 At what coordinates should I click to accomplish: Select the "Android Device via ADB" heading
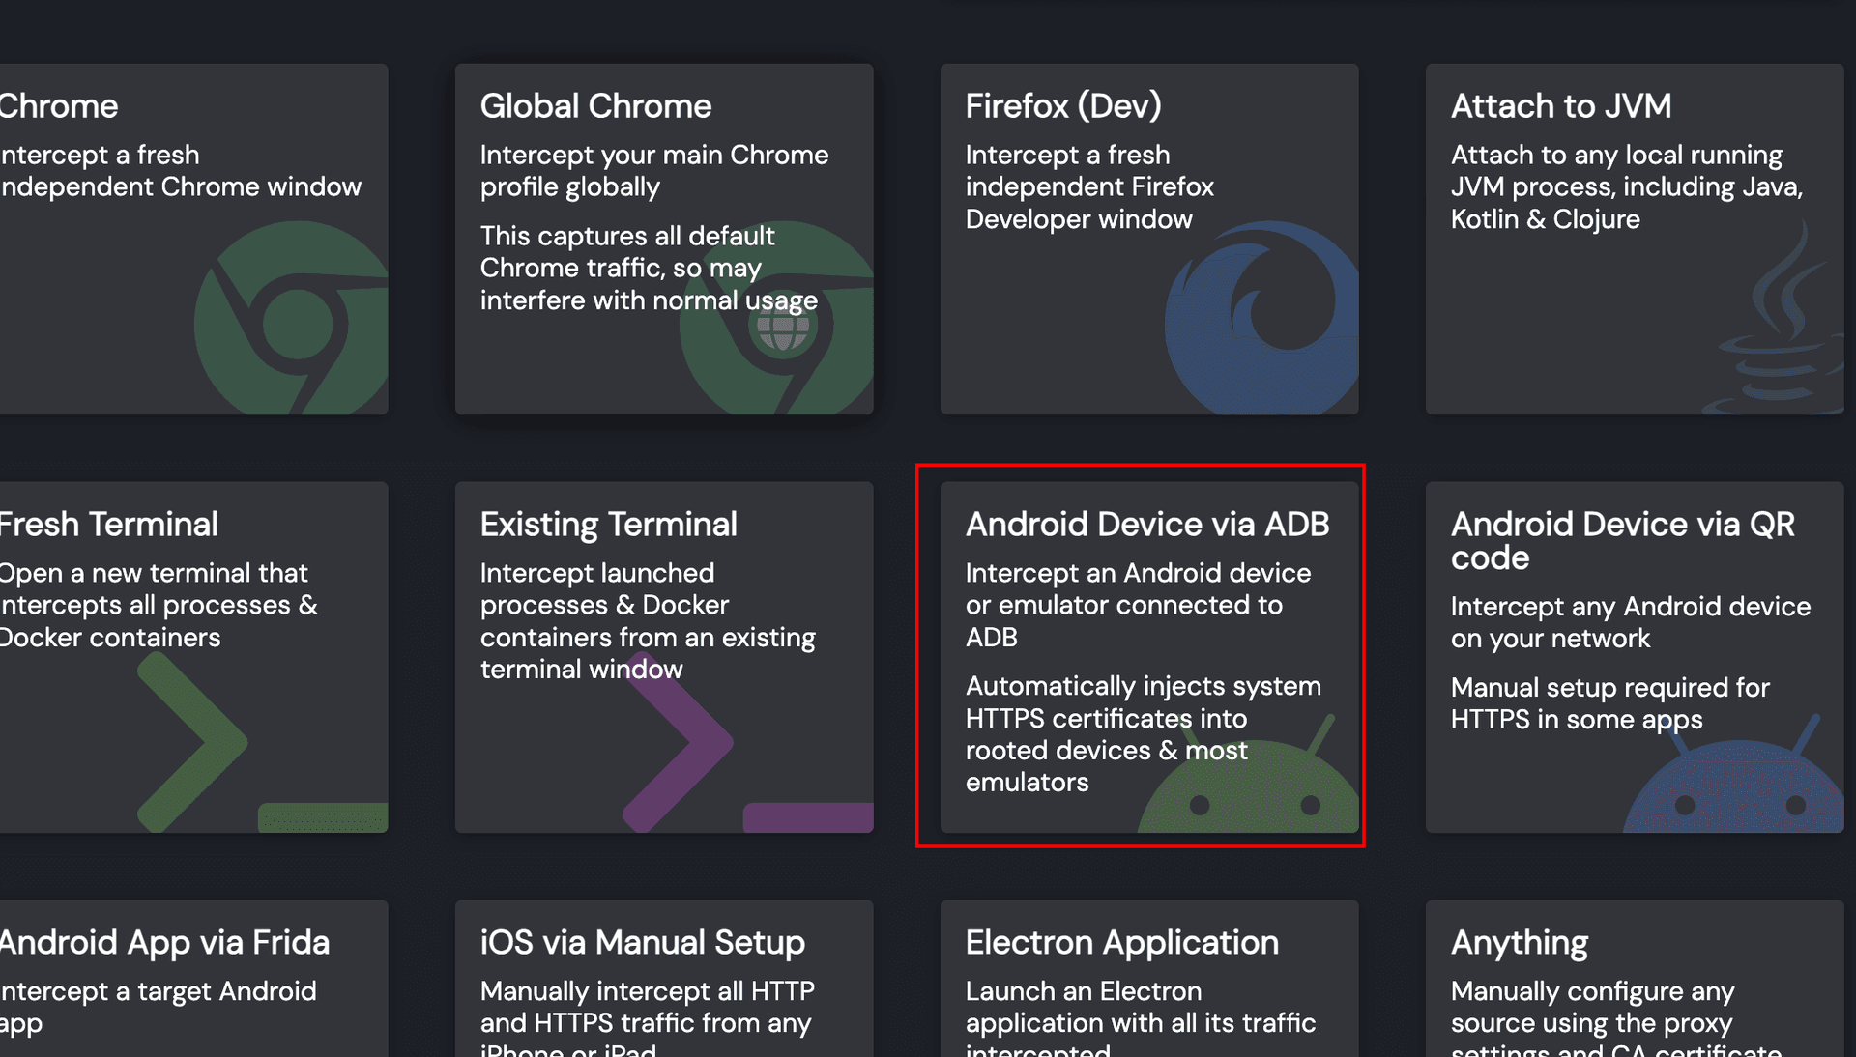[x=1147, y=525]
